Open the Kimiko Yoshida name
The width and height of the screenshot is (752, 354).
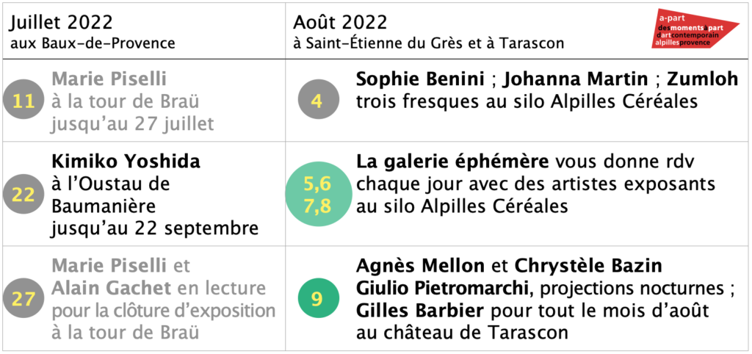126,162
